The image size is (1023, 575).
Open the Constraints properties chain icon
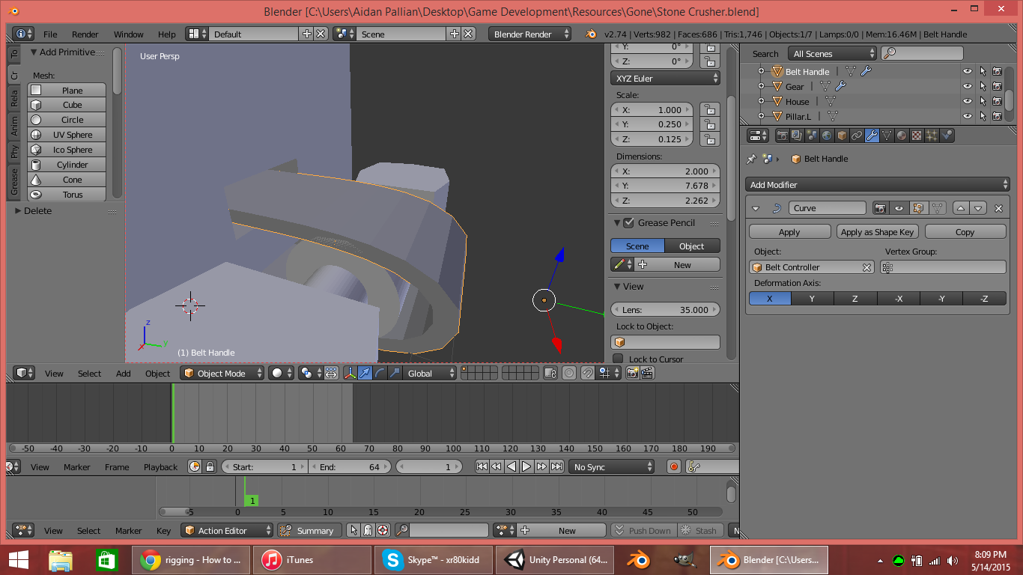[x=857, y=136]
